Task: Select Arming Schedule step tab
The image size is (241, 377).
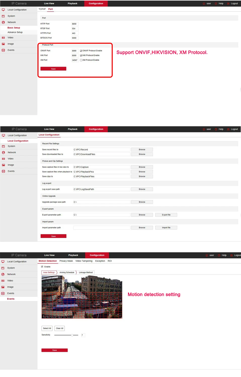Action: [67, 272]
